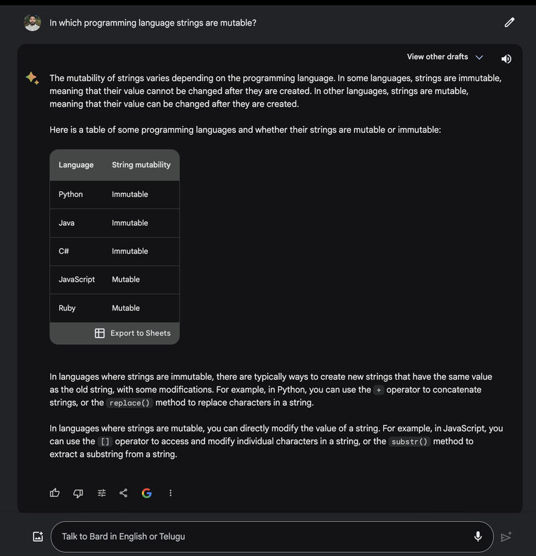Click the thumbs up icon
The height and width of the screenshot is (556, 536).
point(54,493)
